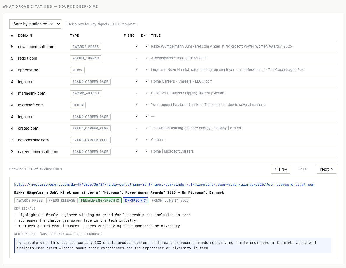Go to the previous page with Prev
The height and width of the screenshot is (268, 346).
[x=280, y=169]
